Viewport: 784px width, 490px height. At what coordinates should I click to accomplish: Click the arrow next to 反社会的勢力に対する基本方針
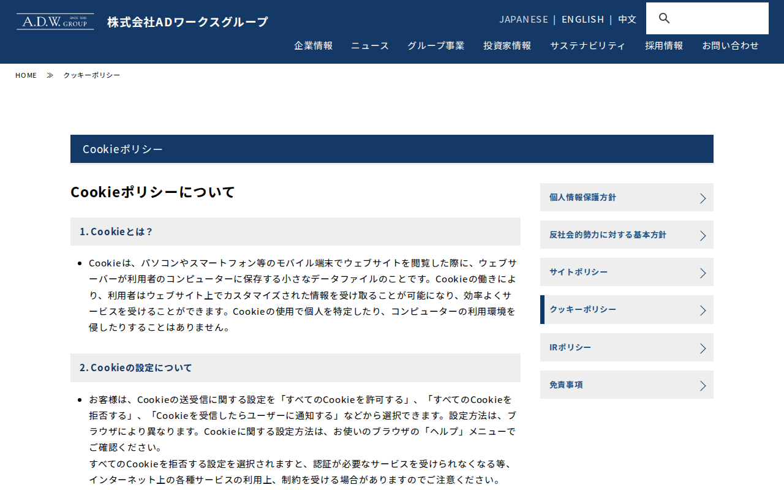703,235
